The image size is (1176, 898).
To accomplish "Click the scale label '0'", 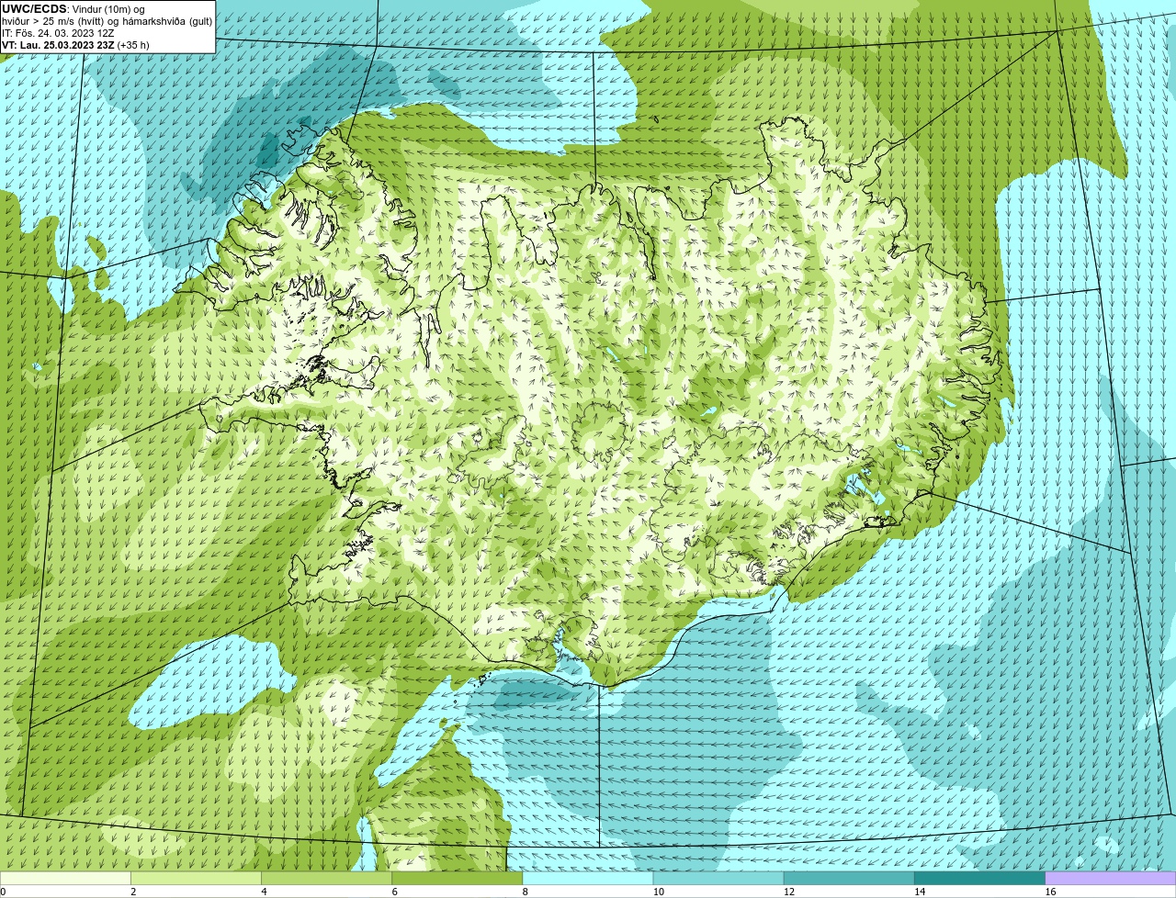I will coord(3,892).
